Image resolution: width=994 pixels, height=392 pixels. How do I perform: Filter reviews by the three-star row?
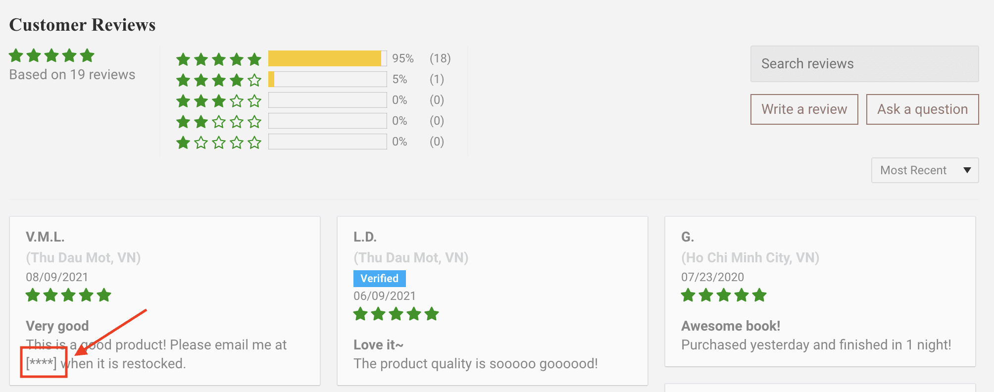tap(219, 101)
